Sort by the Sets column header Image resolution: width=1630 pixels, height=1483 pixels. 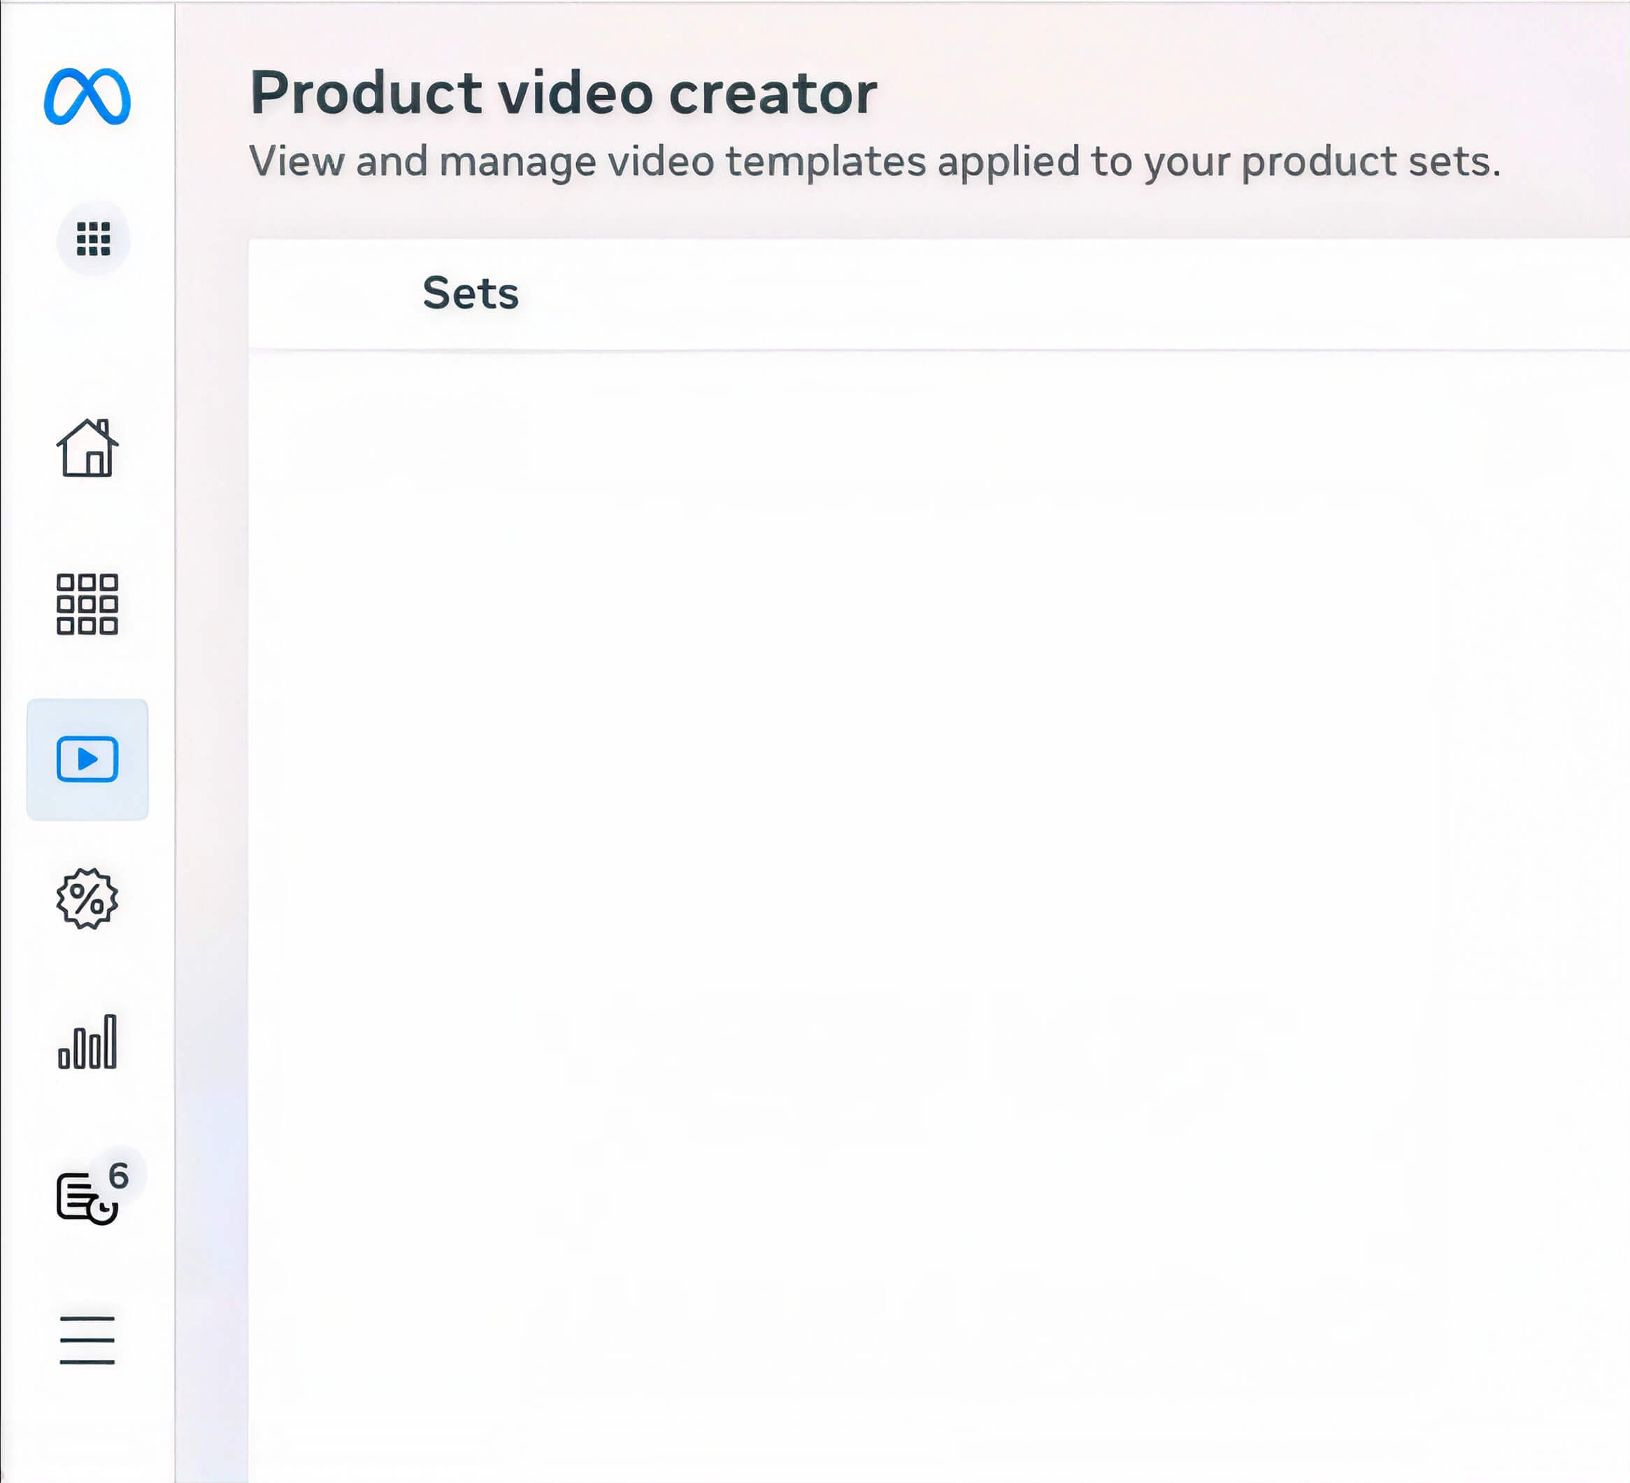471,293
